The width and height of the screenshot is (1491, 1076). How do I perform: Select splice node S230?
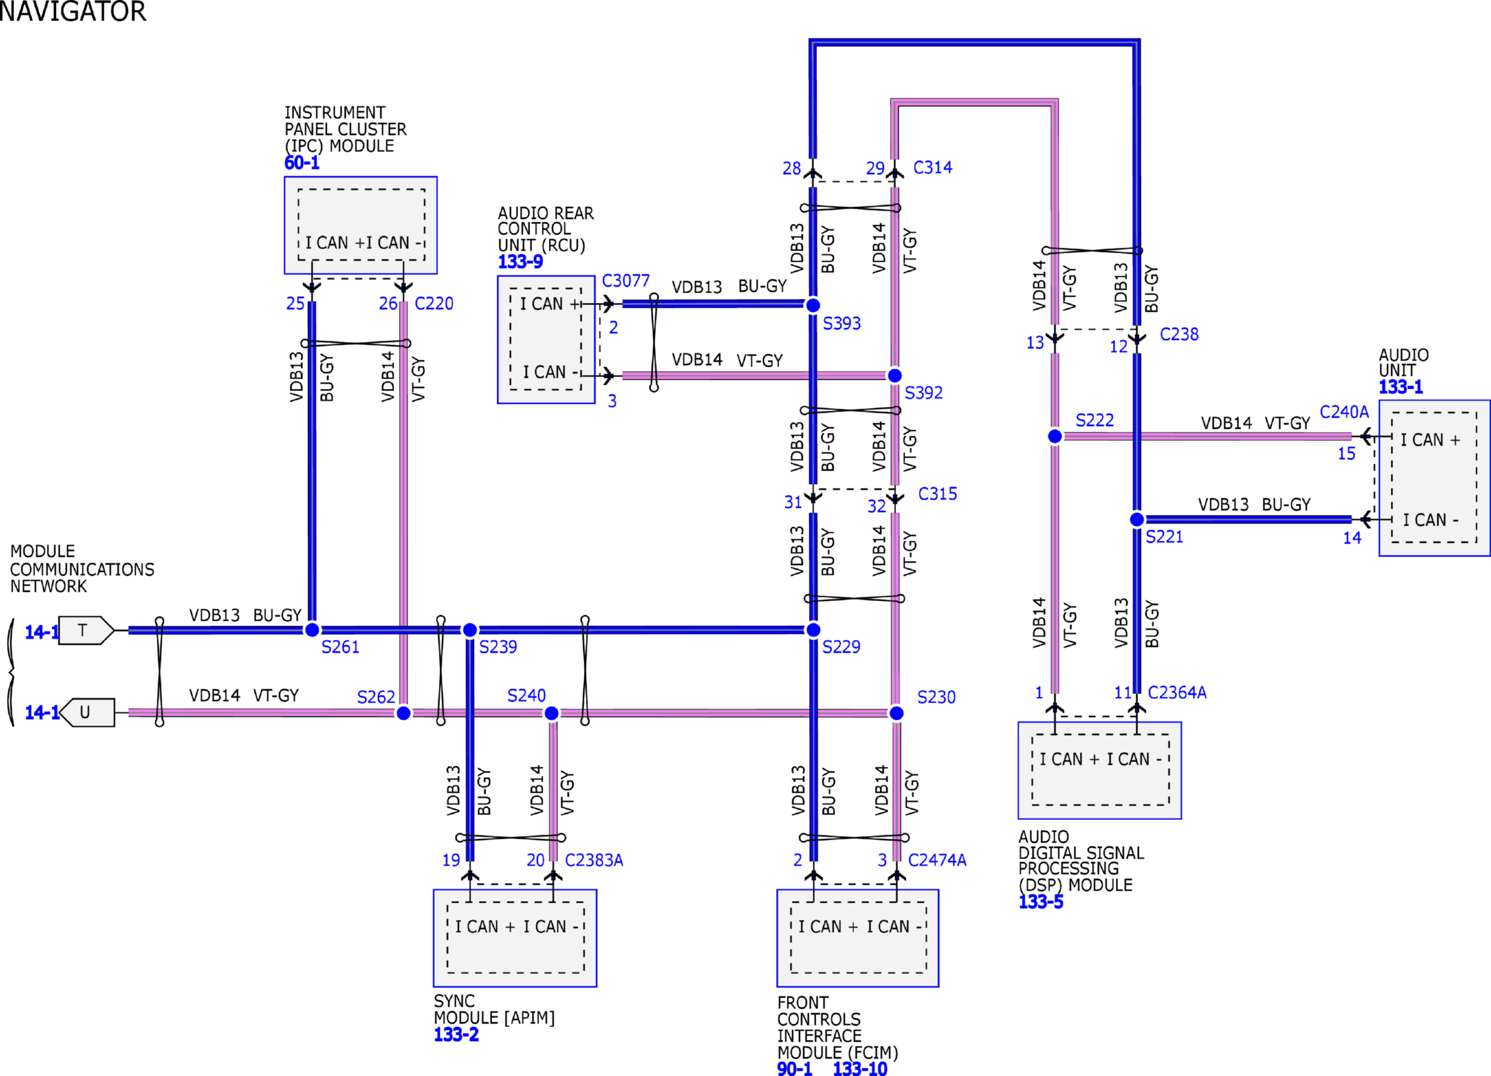click(x=896, y=713)
